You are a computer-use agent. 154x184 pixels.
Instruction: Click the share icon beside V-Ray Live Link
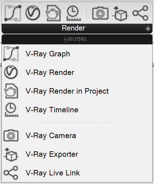pyautogui.click(x=11, y=173)
